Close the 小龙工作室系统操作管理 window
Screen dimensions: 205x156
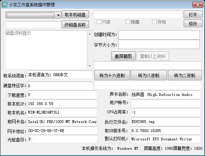tap(198, 5)
